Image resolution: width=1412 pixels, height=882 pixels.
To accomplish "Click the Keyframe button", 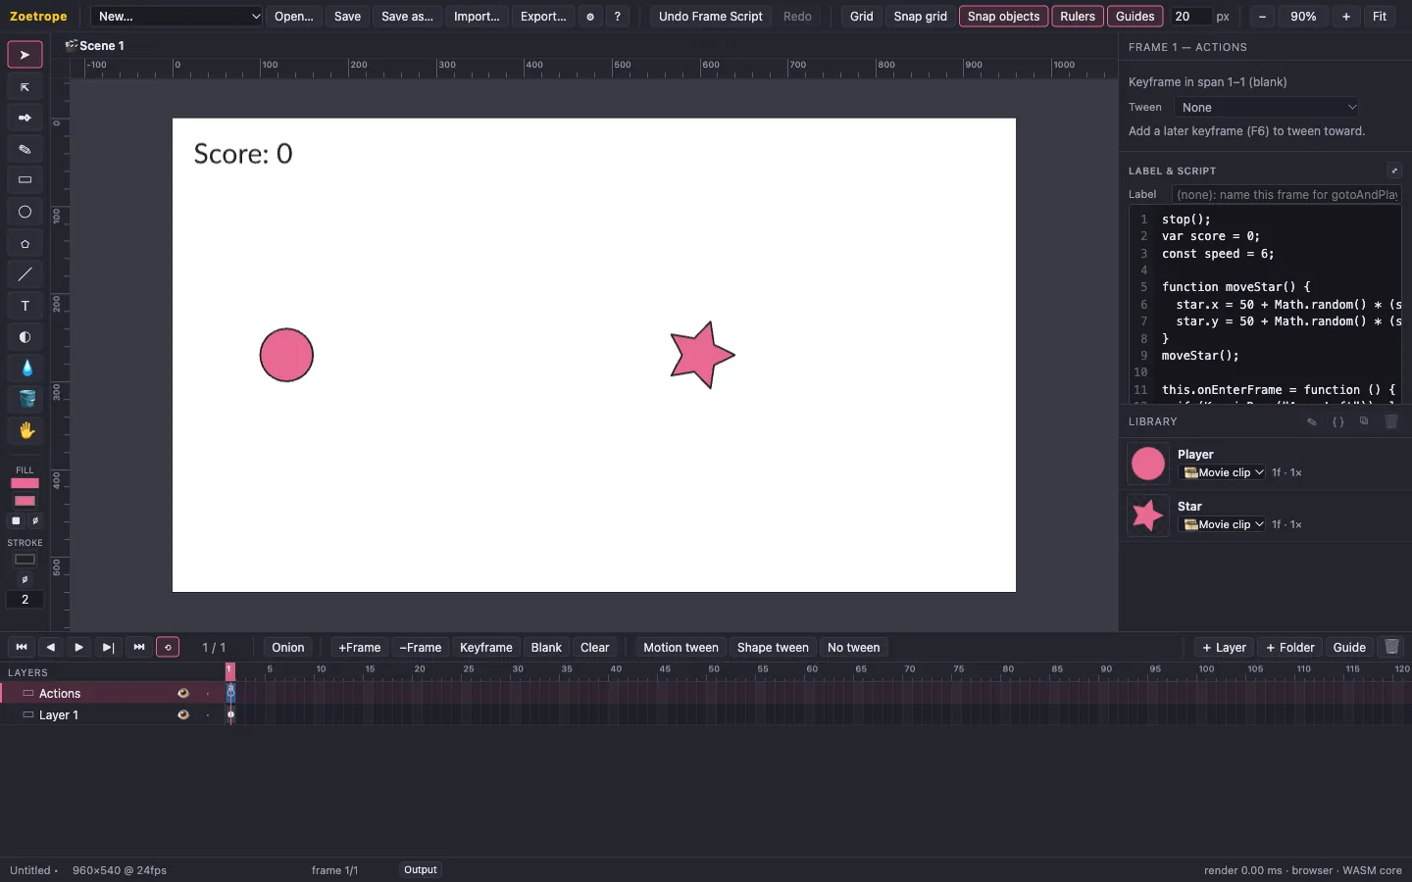I will pos(486,647).
